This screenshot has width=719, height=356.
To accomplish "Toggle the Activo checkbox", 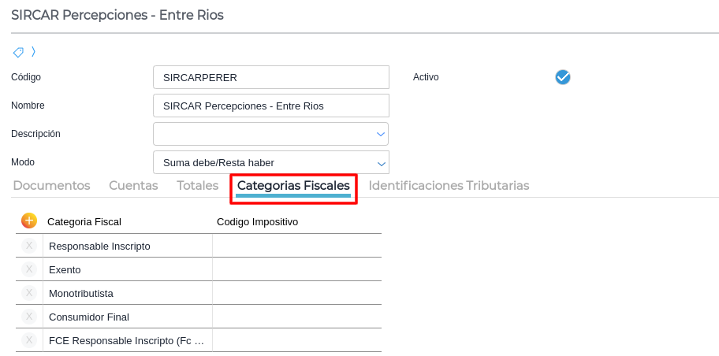I will point(563,77).
